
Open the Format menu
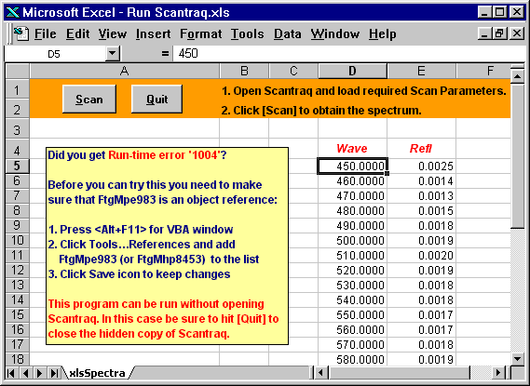[x=201, y=34]
